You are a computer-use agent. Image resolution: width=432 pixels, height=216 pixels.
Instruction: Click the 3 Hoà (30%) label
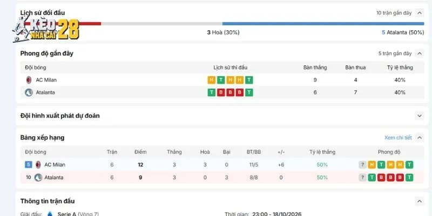pos(223,32)
